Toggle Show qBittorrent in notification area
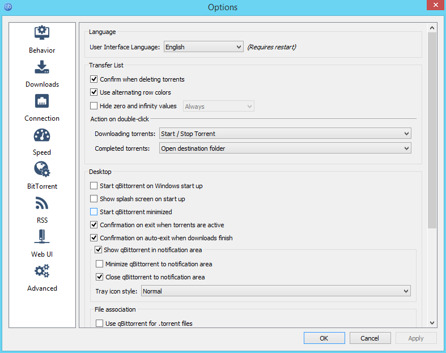The width and height of the screenshot is (446, 353). tap(99, 250)
